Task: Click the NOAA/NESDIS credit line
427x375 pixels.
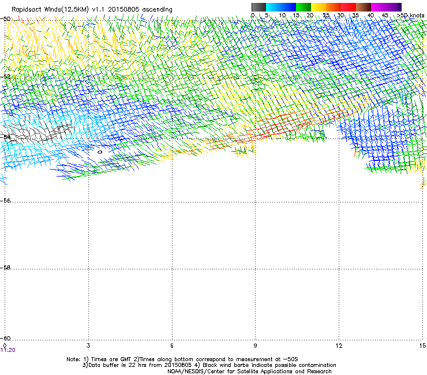Action: (249, 372)
